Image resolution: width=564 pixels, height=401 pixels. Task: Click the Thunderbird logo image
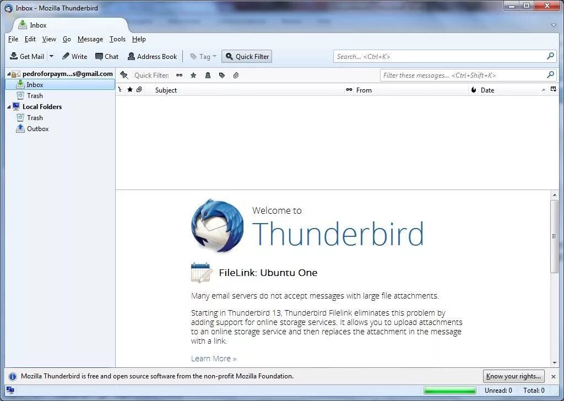(217, 226)
